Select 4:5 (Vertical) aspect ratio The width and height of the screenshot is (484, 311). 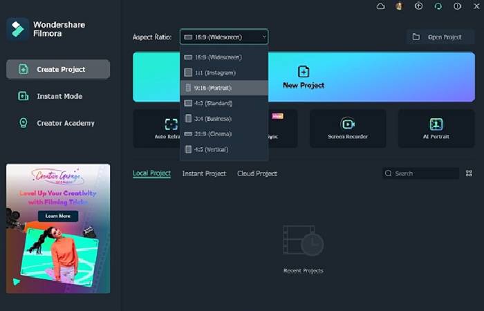pos(224,149)
